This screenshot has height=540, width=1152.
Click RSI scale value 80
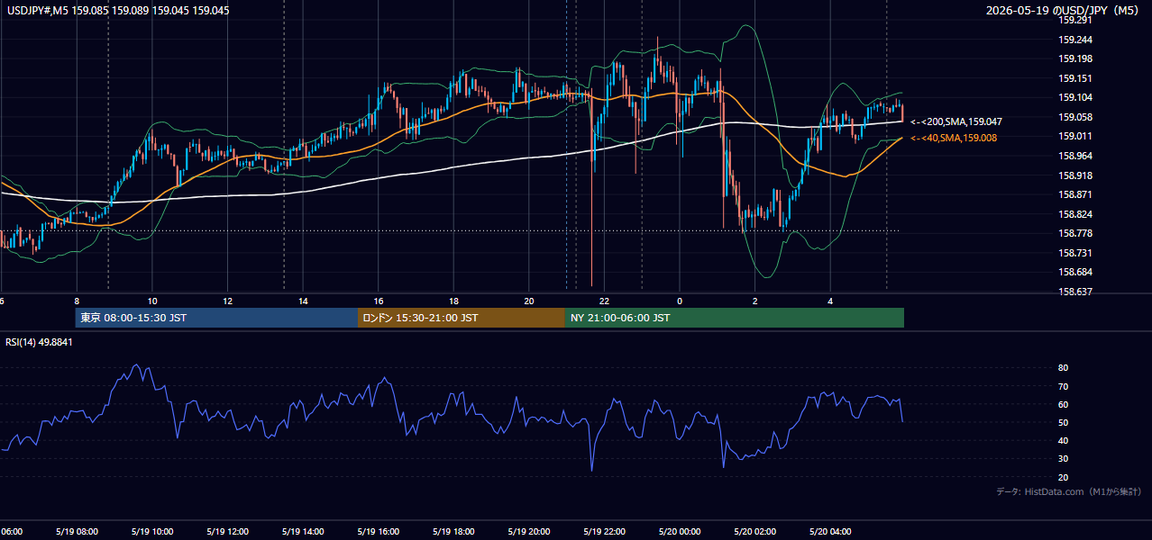click(1063, 368)
